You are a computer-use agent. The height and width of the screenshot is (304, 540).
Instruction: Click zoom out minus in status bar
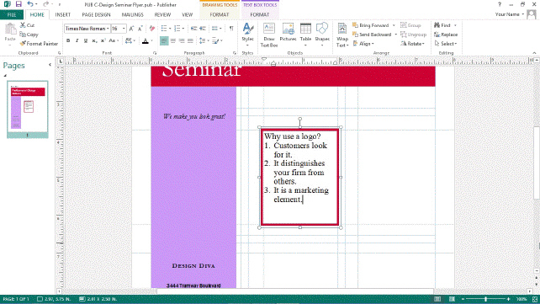[x=463, y=299]
